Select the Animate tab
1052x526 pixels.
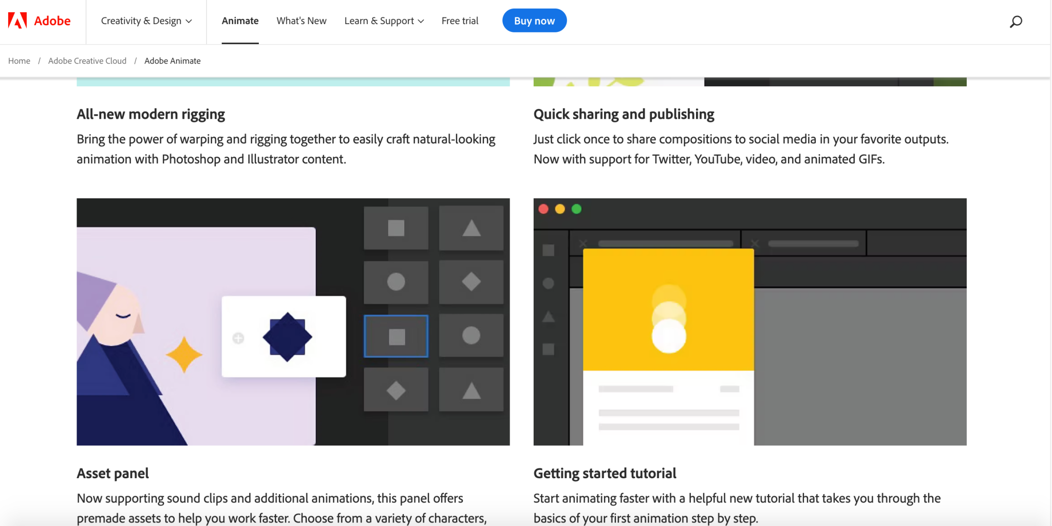240,21
